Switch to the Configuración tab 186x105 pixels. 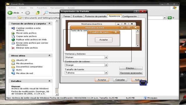pos(130,16)
